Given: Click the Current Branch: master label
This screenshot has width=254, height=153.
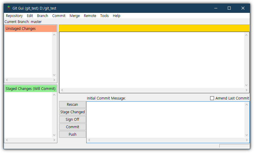Looking at the screenshot, I should pyautogui.click(x=23, y=22).
